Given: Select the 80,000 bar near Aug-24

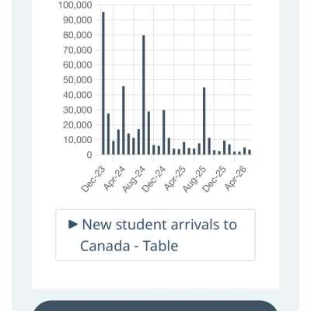Looking at the screenshot, I should tap(144, 95).
